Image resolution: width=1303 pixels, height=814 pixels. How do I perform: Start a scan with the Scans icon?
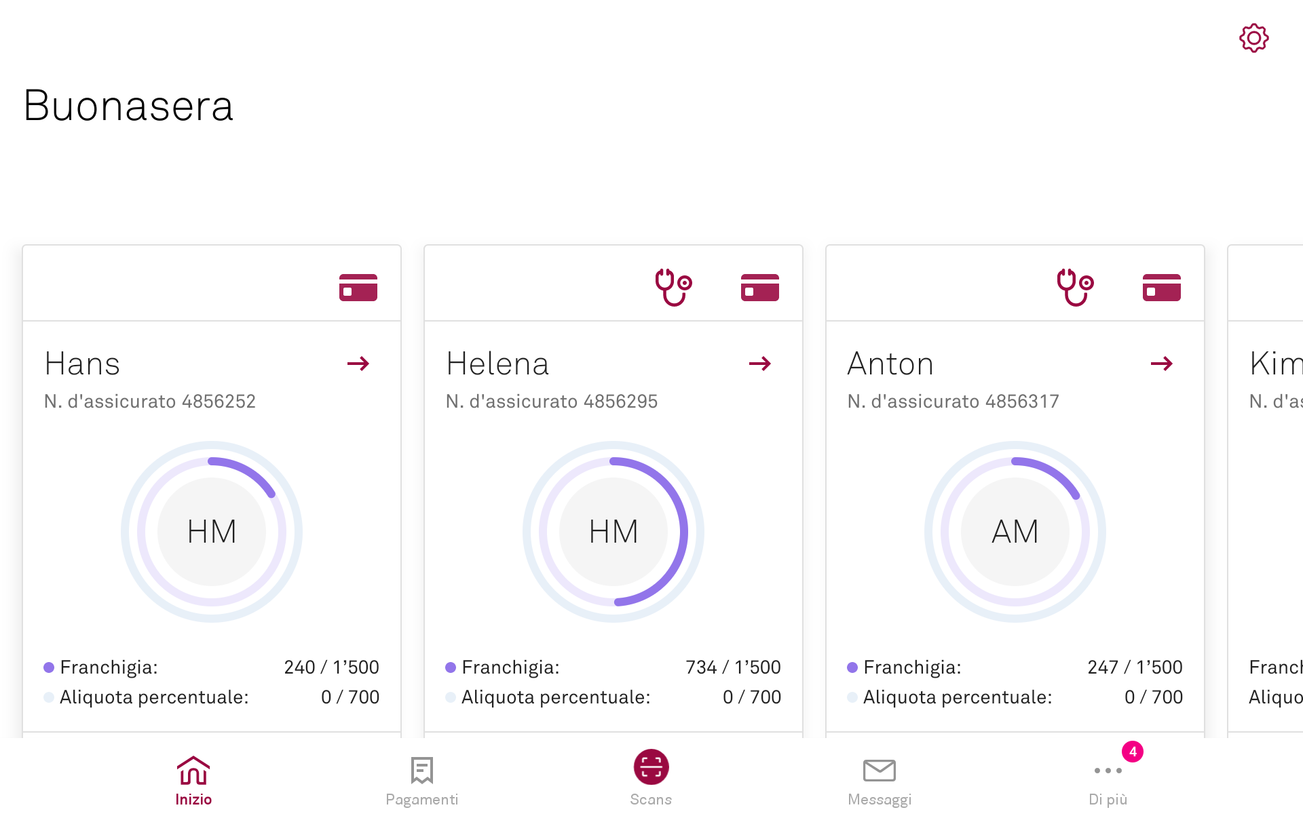pyautogui.click(x=651, y=767)
